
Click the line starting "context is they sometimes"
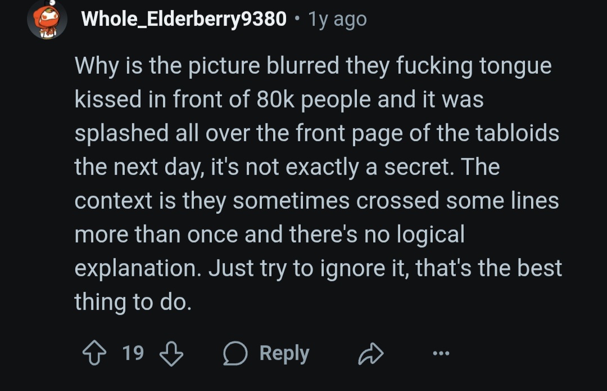[316, 201]
